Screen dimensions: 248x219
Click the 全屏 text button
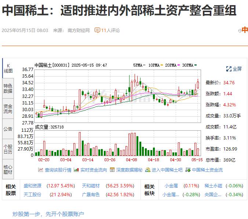[237, 69]
